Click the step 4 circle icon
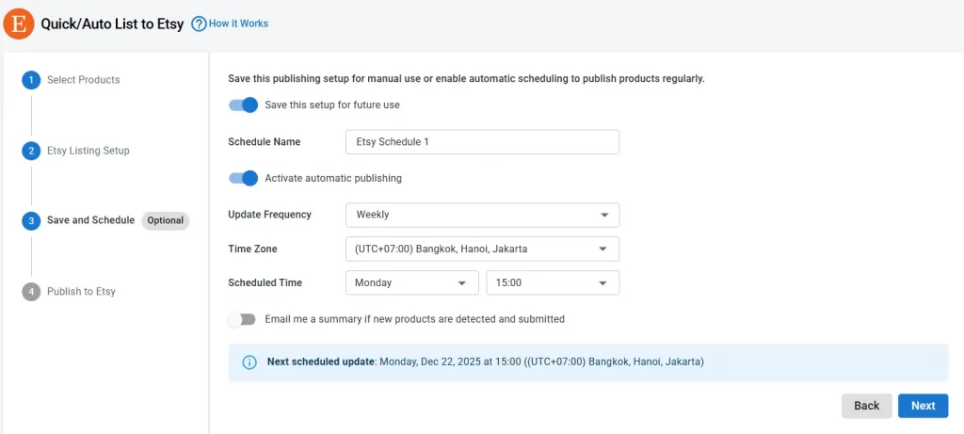 (x=31, y=292)
